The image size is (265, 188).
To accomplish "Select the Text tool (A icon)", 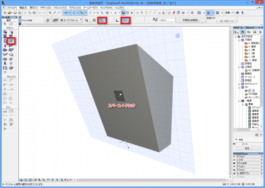I will pyautogui.click(x=5, y=89).
